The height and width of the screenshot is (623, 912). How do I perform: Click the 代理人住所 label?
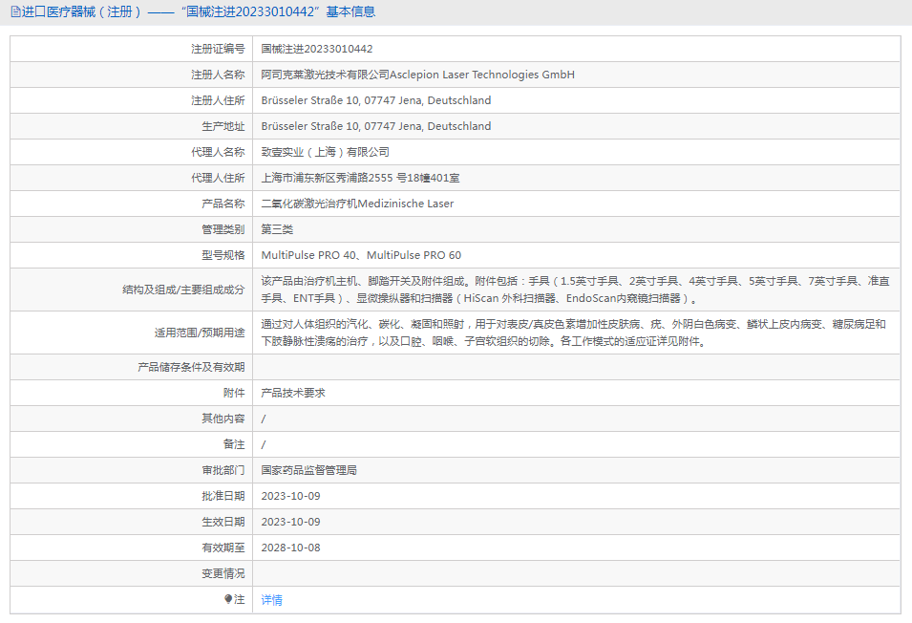coord(218,178)
